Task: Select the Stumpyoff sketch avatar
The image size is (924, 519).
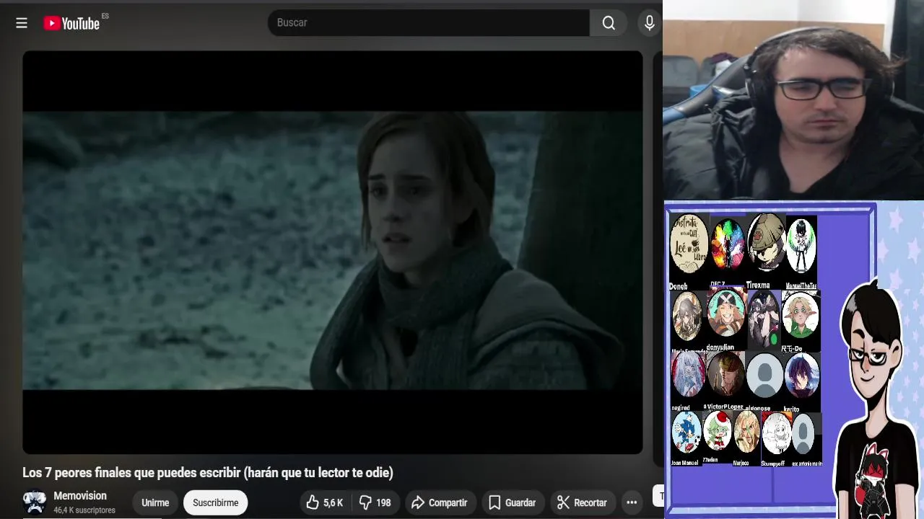Action: click(x=776, y=432)
